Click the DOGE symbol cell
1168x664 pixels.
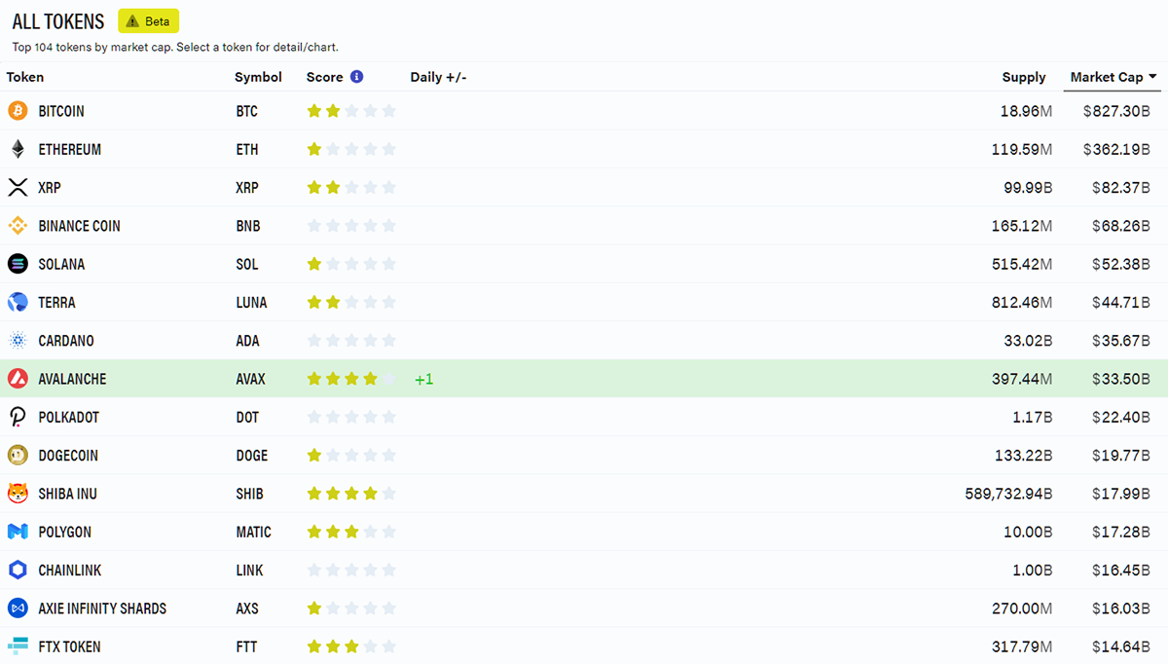pos(251,456)
